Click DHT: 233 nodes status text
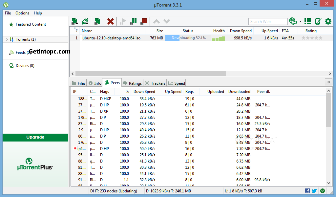This screenshot has width=336, height=197. coord(114,191)
